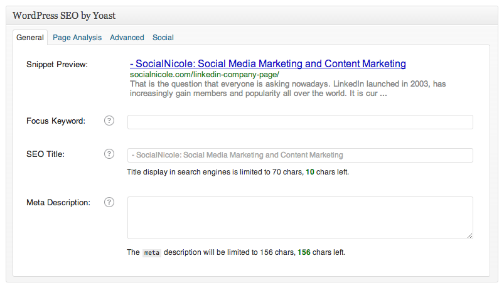Switch to the Page Analysis tab

point(77,38)
